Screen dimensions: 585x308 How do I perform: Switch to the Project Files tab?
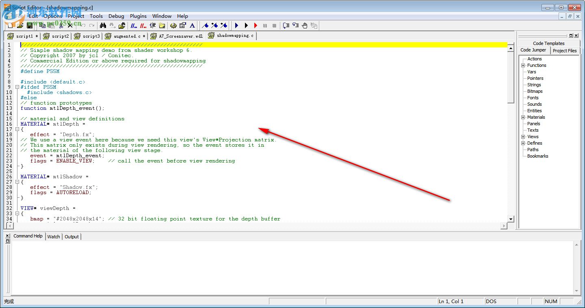point(565,51)
